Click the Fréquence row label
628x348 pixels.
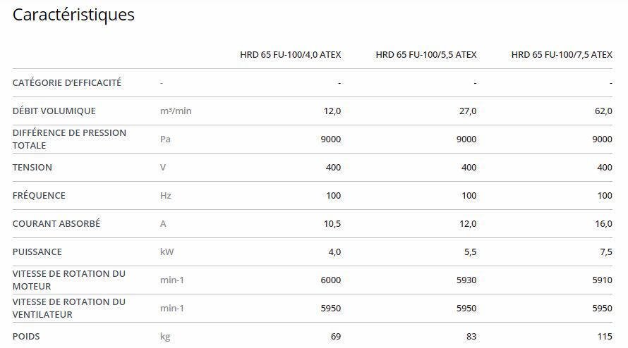coord(39,195)
